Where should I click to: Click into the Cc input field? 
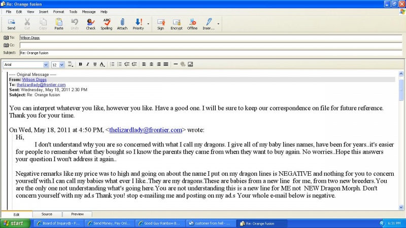pos(211,45)
